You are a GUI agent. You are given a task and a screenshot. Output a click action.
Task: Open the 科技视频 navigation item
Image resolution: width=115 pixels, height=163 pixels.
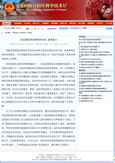point(54,23)
